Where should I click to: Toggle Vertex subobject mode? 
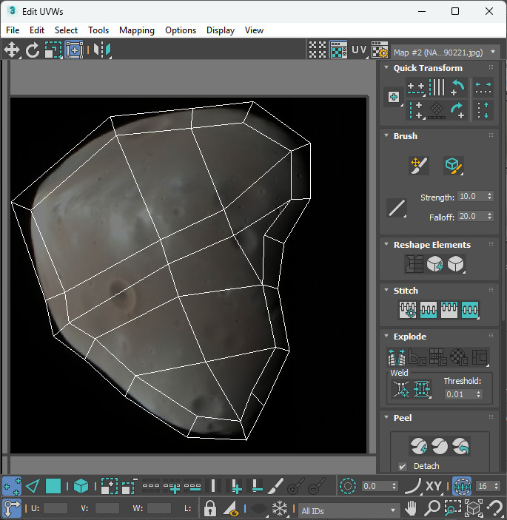click(12, 486)
